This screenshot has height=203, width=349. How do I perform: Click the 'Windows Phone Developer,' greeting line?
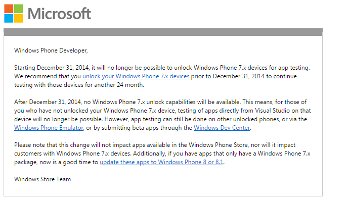click(x=51, y=50)
